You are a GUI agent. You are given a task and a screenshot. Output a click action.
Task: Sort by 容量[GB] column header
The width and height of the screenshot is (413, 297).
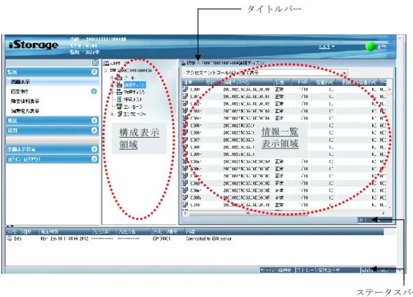coord(324,82)
